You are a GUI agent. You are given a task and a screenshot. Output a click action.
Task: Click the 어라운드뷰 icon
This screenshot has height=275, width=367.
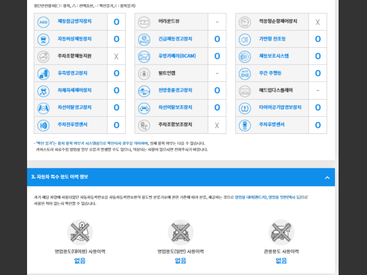coord(144,22)
